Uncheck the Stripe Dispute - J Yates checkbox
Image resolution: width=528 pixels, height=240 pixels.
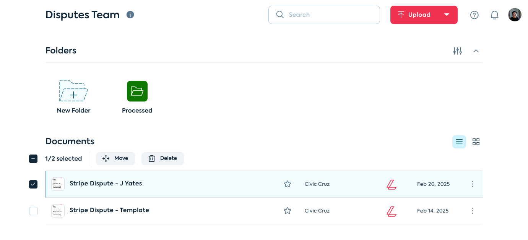[33, 184]
